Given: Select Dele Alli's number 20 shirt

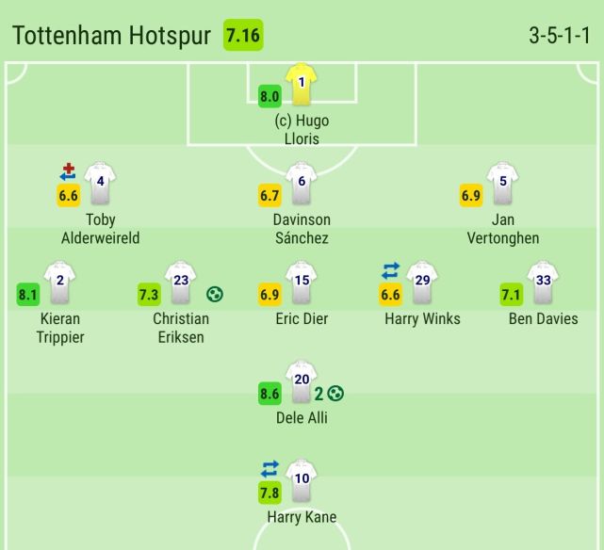Looking at the screenshot, I should pos(301,382).
